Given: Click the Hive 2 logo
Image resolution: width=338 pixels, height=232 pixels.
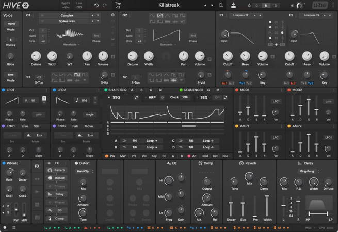Looking at the screenshot, I should click(x=14, y=5).
